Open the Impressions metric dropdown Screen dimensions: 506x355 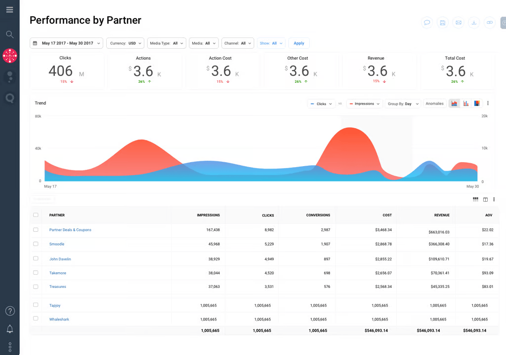(364, 104)
